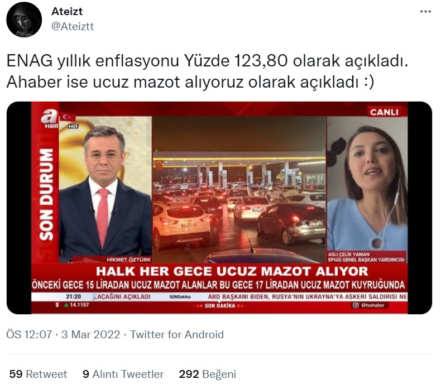
Task: View the 292 Beğeni list
Action: pos(207,374)
